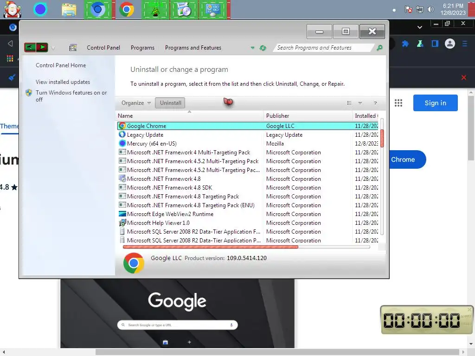Image resolution: width=475 pixels, height=356 pixels.
Task: Click the Google Chrome icon in the list
Action: [x=122, y=126]
